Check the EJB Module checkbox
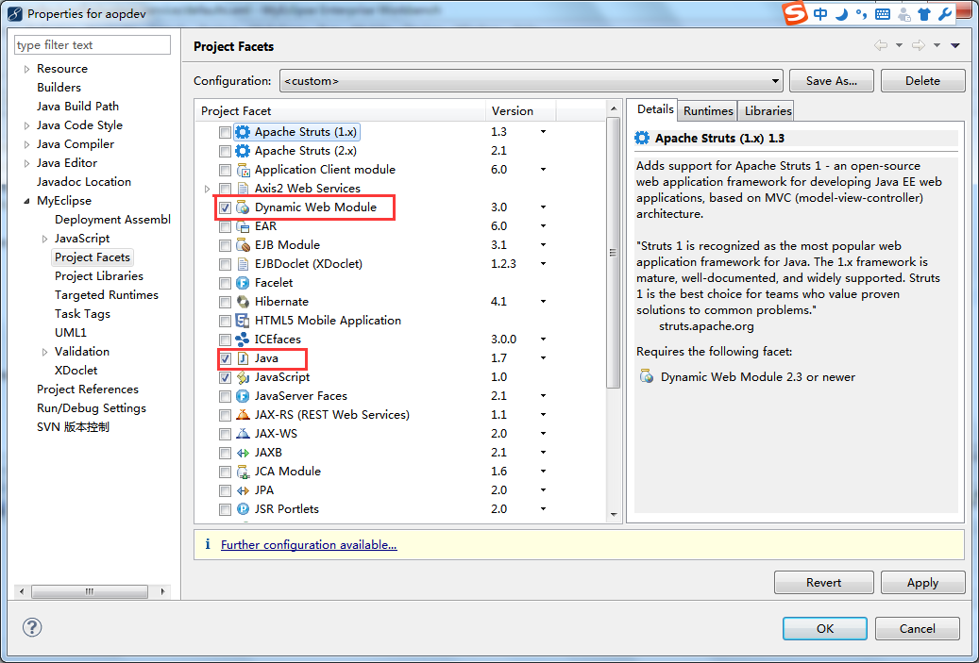Image resolution: width=979 pixels, height=663 pixels. pos(225,245)
